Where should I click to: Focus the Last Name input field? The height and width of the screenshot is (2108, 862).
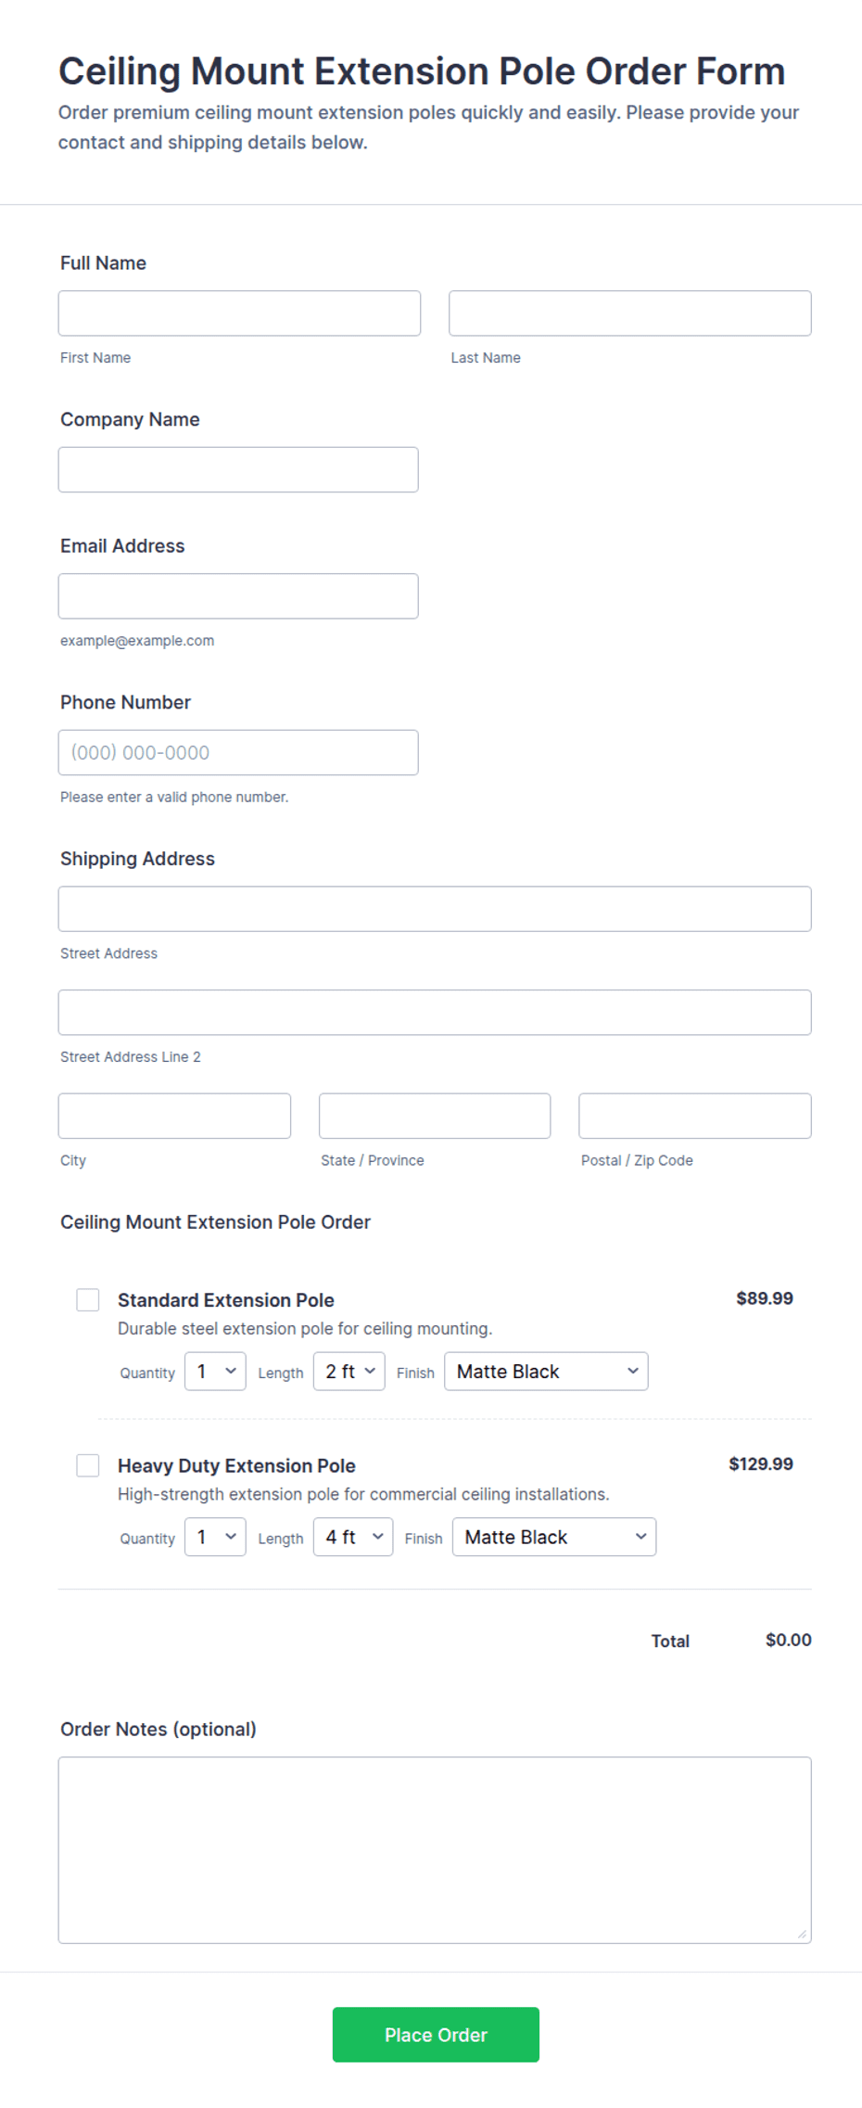[x=630, y=313]
